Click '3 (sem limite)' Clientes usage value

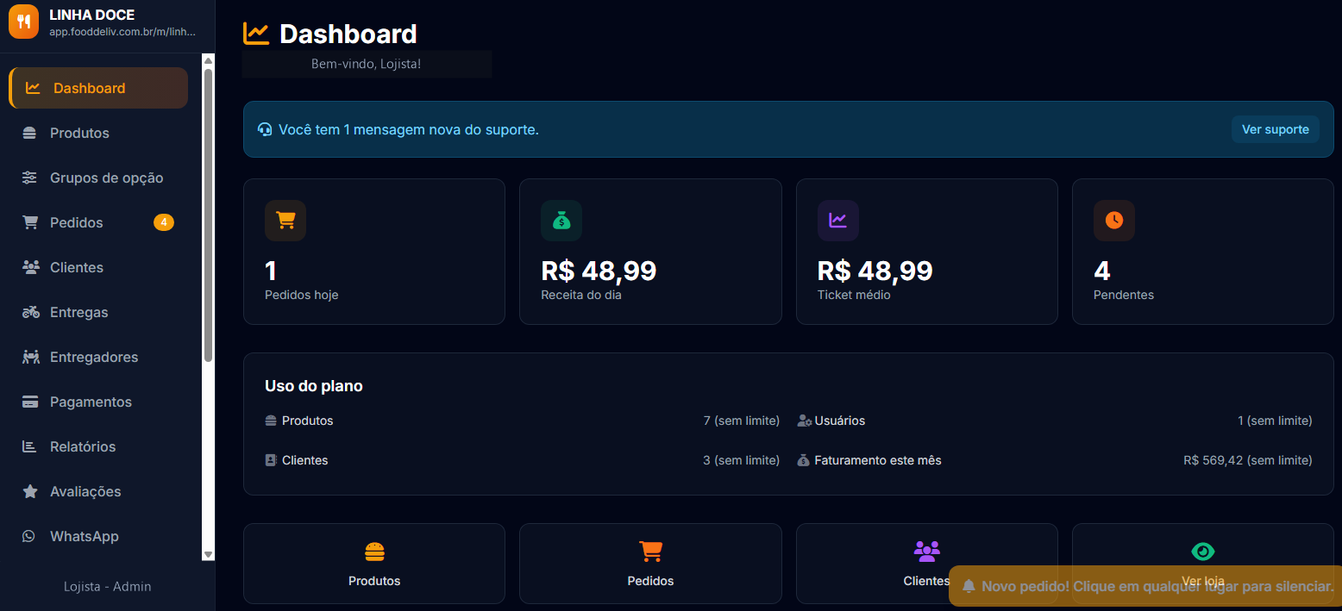click(x=742, y=460)
